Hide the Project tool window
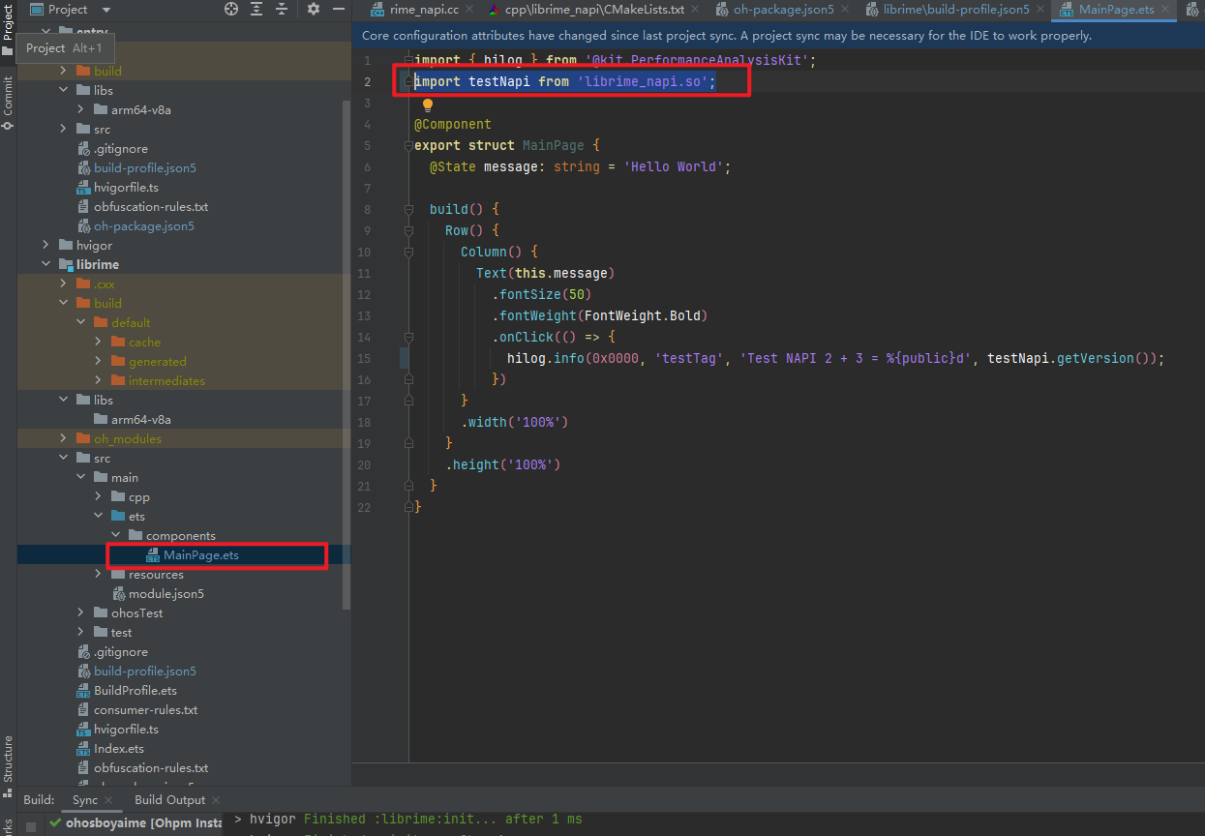Screen dimensions: 1205x836 [x=338, y=10]
